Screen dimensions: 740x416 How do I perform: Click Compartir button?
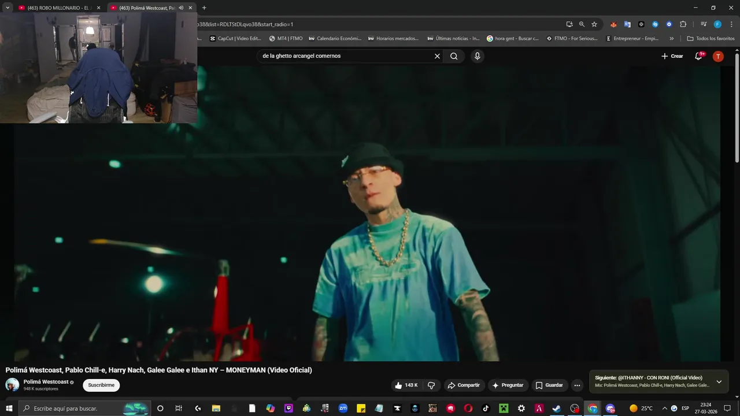pos(463,385)
